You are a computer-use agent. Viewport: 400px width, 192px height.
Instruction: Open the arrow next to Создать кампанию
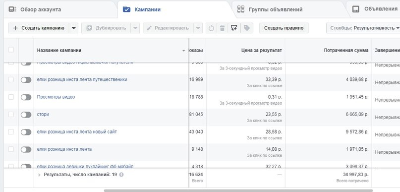(x=73, y=28)
